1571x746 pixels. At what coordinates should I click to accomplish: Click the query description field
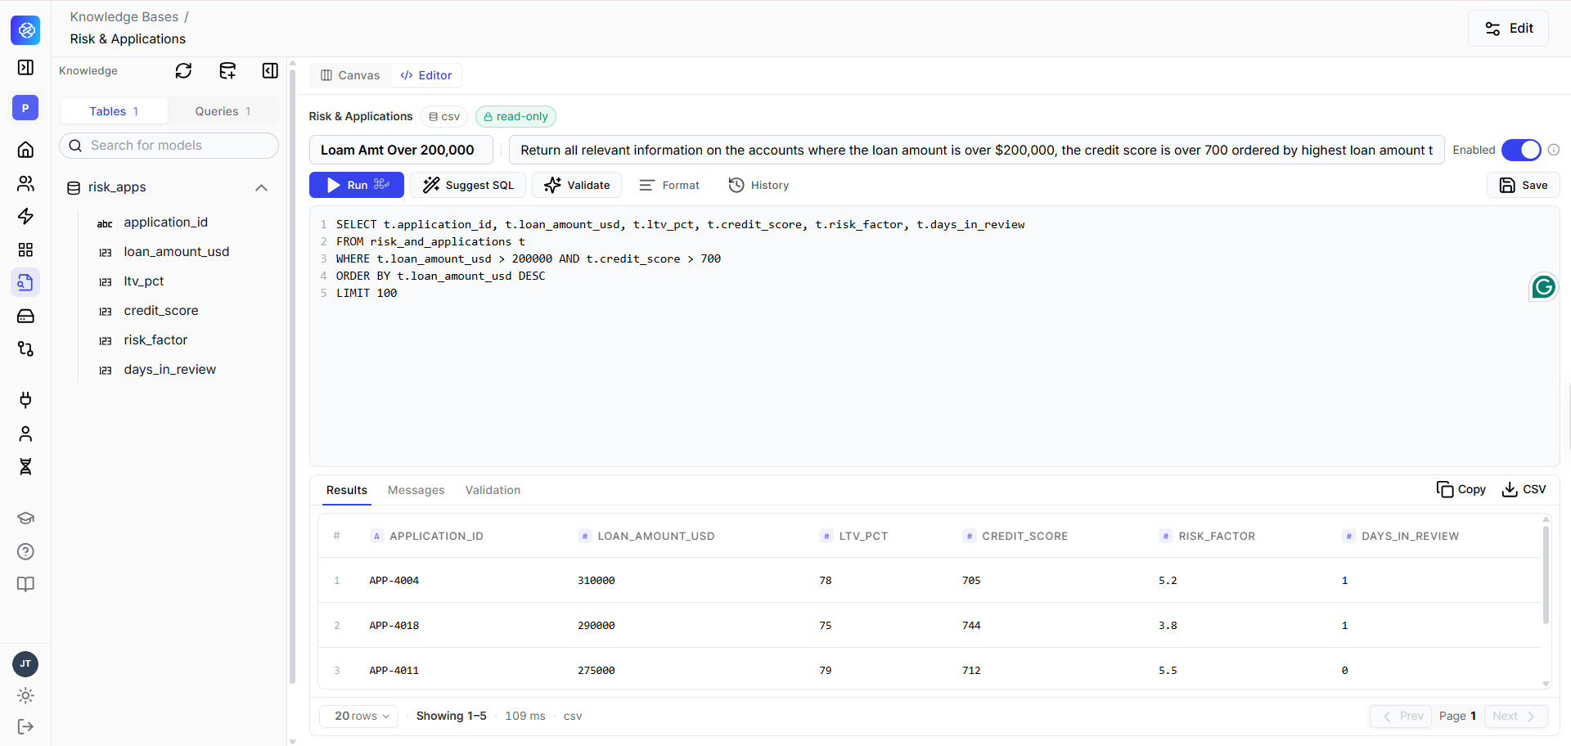[x=977, y=150]
